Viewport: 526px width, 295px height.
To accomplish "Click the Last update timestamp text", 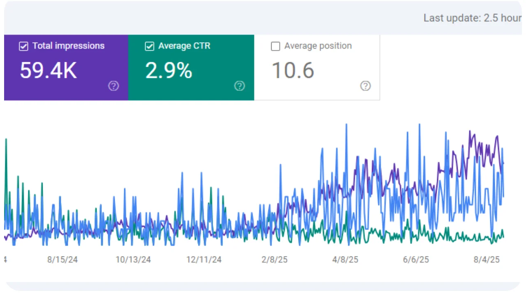I will tap(473, 18).
